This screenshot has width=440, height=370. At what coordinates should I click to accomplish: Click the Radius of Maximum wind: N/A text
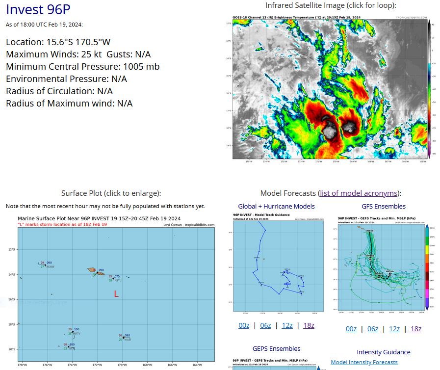pos(69,104)
